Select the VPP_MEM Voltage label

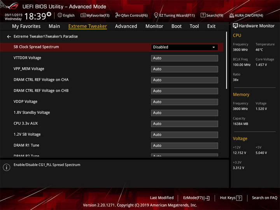[x=29, y=69]
